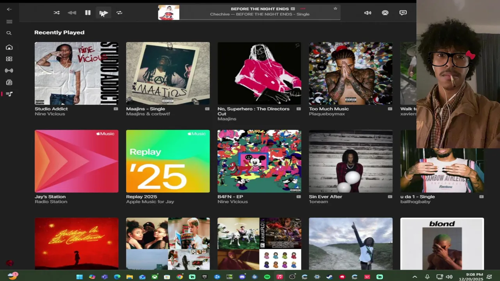The image size is (500, 281).
Task: Toggle repeat mode
Action: [119, 13]
